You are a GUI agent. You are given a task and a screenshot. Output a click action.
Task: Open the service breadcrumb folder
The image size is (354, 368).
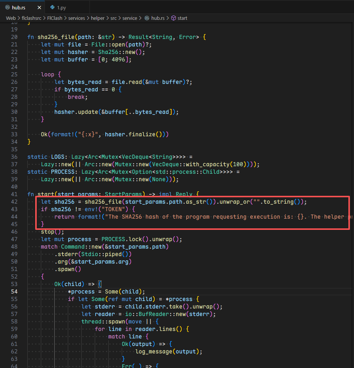(x=130, y=18)
